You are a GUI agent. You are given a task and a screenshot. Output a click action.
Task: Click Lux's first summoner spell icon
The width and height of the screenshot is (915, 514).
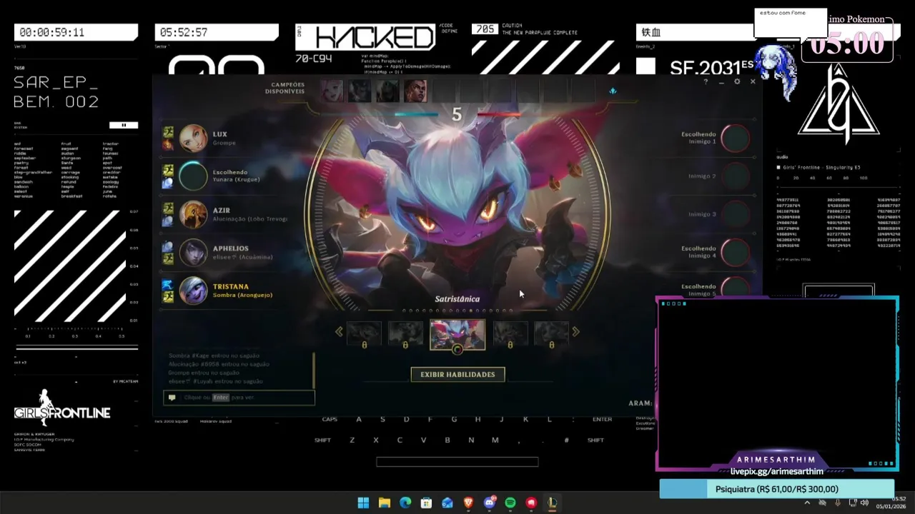coord(168,132)
